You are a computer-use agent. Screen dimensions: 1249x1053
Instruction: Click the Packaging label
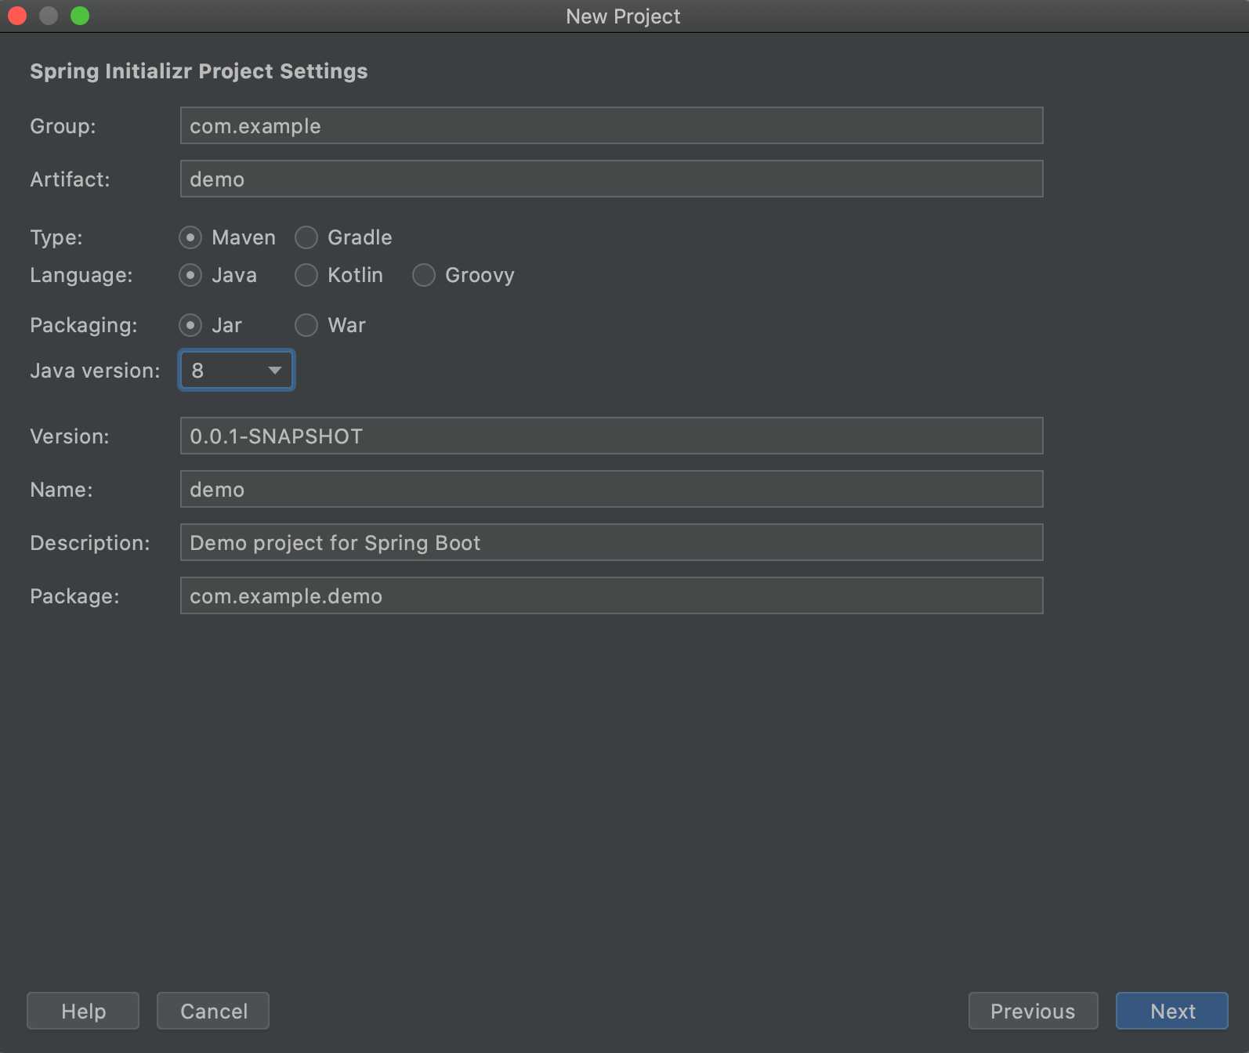point(84,325)
